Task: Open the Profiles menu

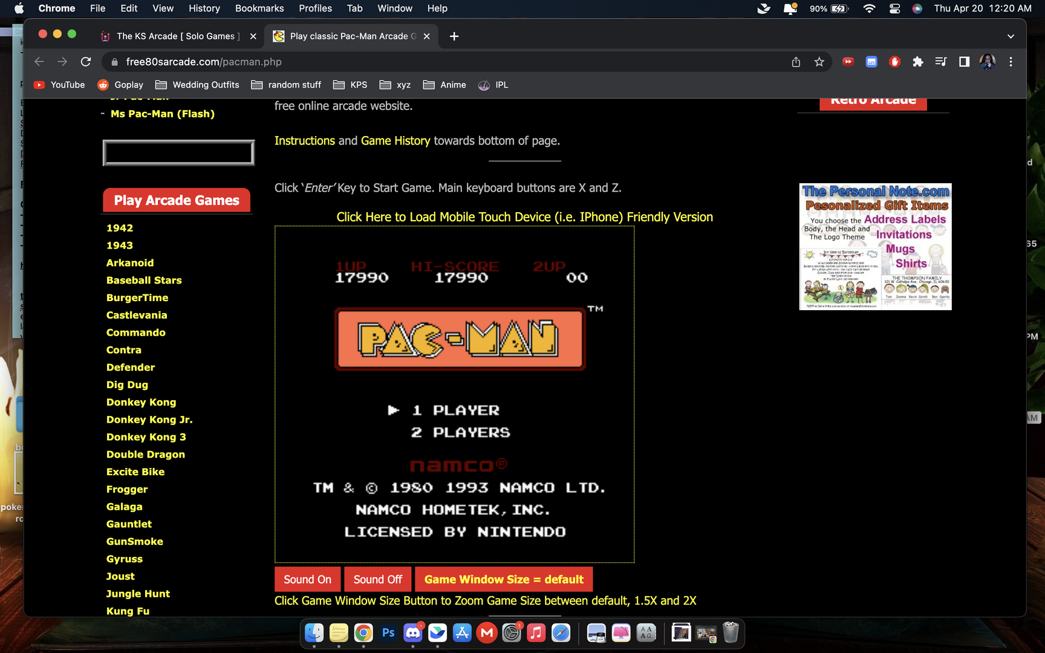Action: pos(315,8)
